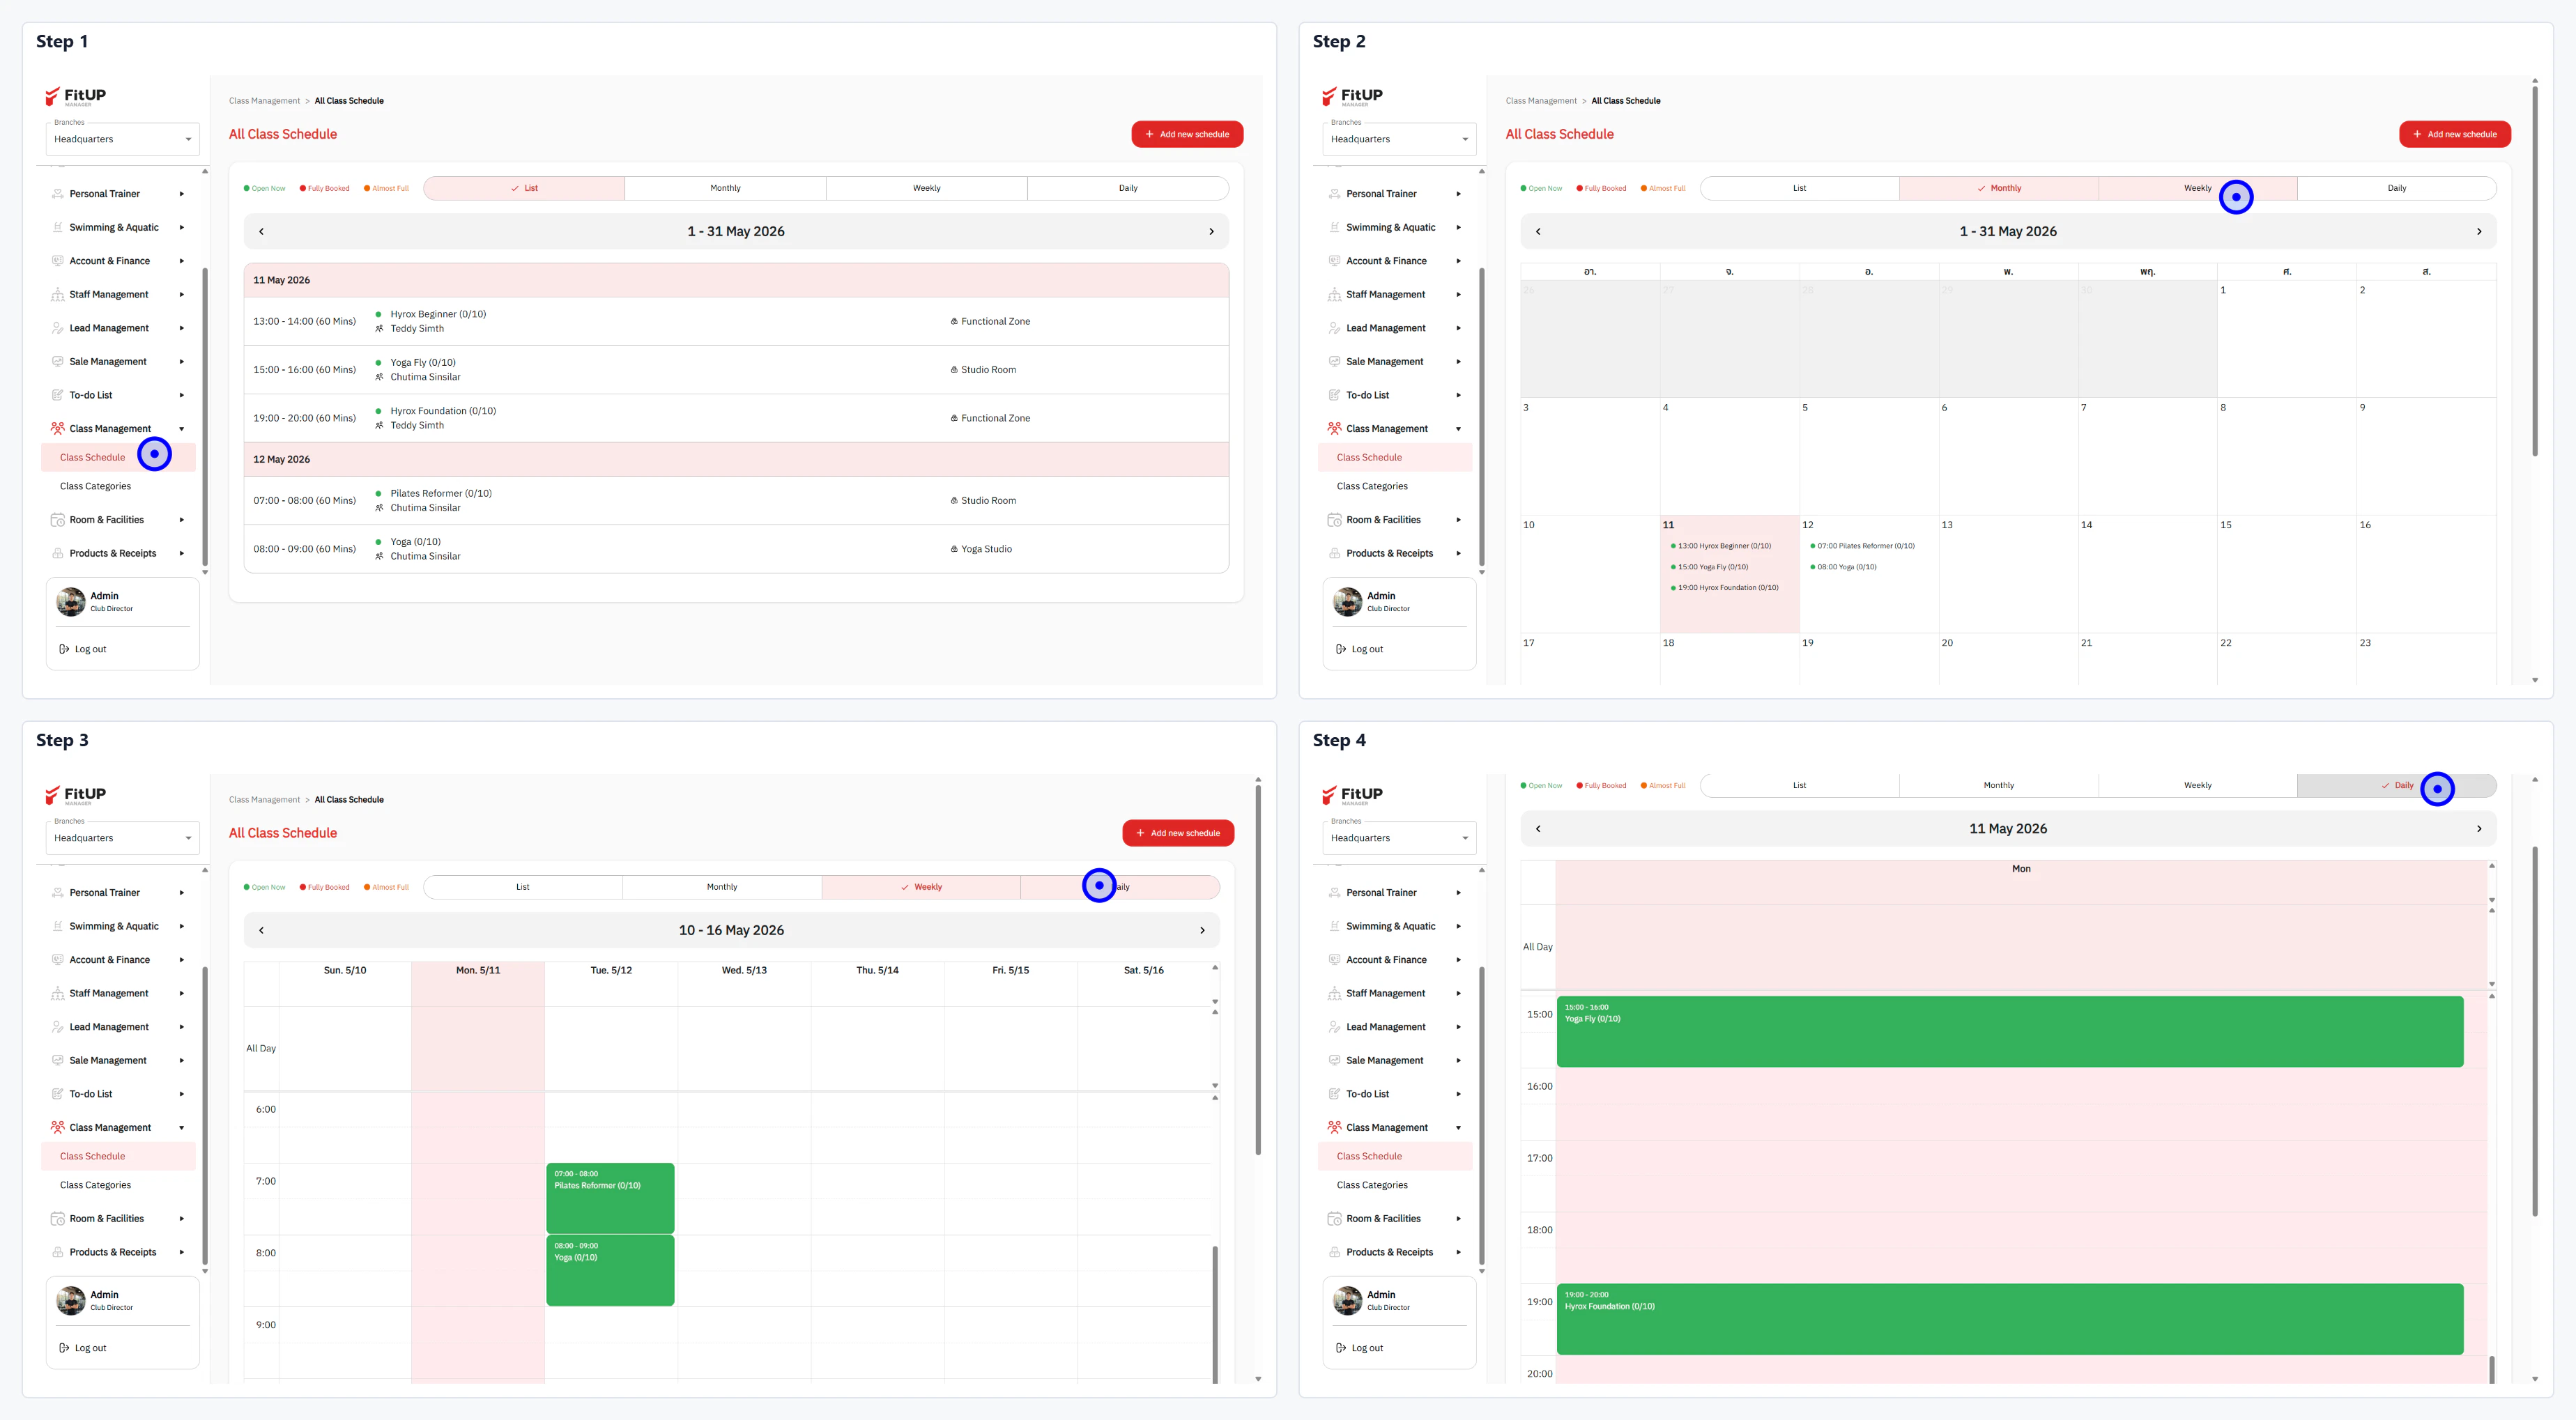Click the Products & Receipts icon in Step 3
The width and height of the screenshot is (2576, 1420).
(58, 1252)
